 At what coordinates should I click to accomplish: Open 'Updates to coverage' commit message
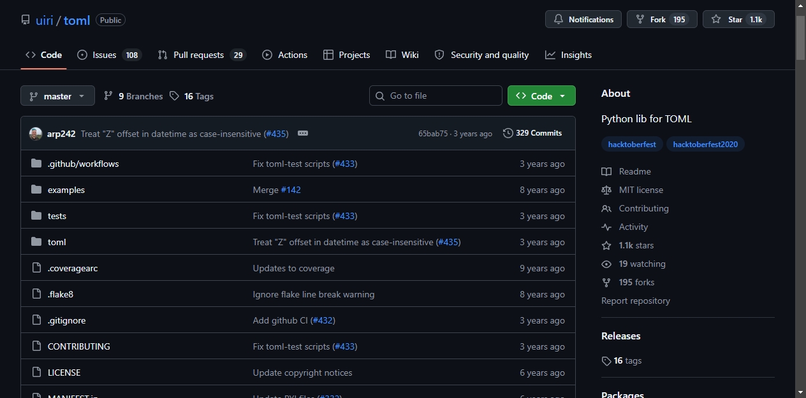293,268
